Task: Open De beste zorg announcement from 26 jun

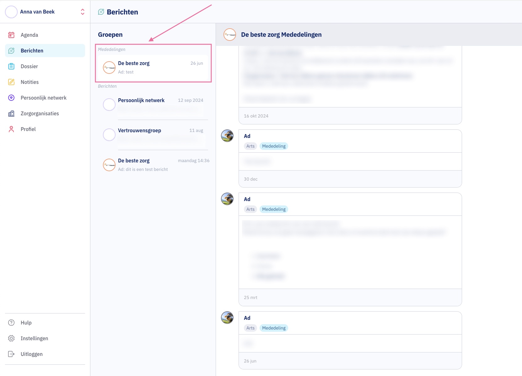Action: click(x=153, y=68)
